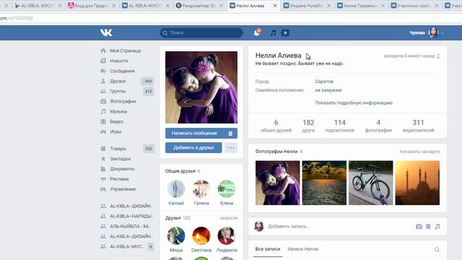Image resolution: width=462 pixels, height=260 pixels.
Task: Open Сообщения in the sidebar
Action: (122, 71)
